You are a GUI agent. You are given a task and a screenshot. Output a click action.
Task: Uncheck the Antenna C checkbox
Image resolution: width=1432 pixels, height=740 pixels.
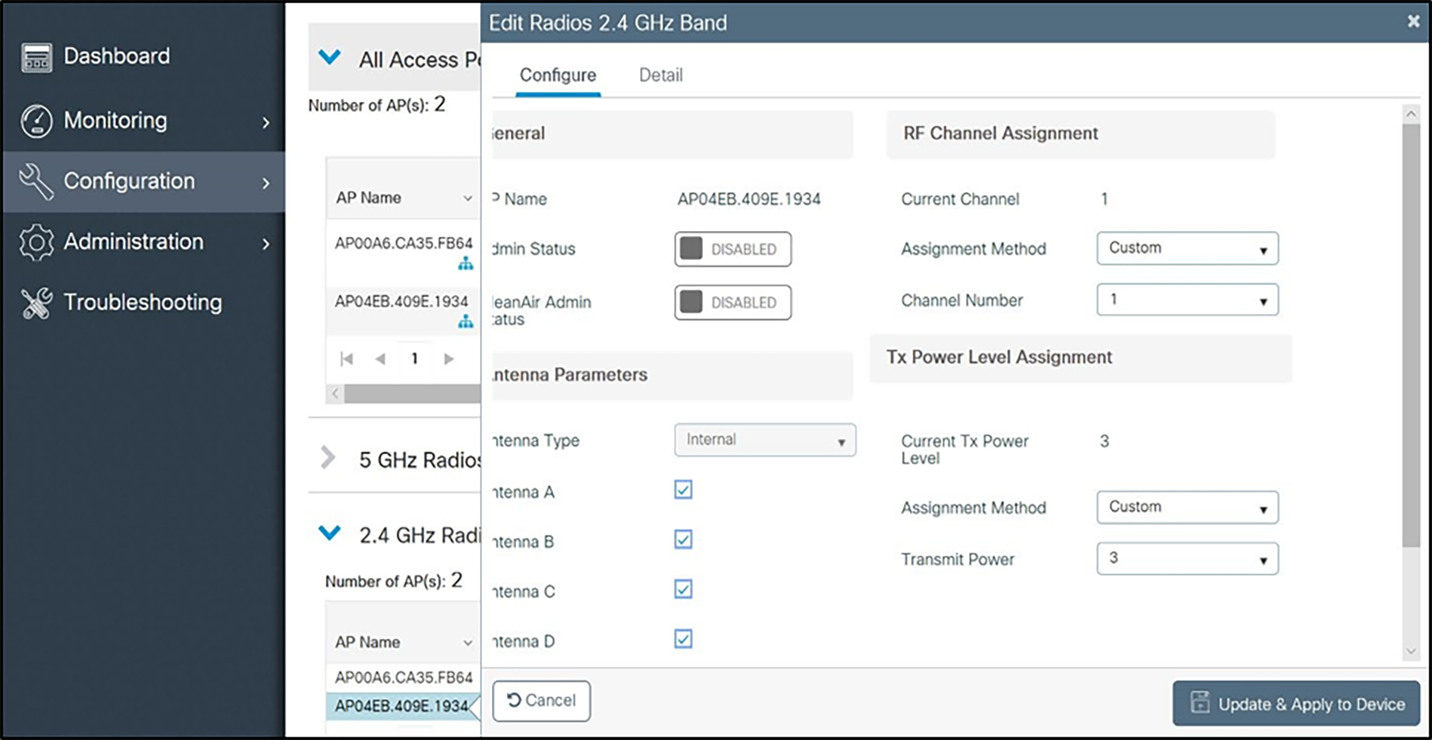683,589
